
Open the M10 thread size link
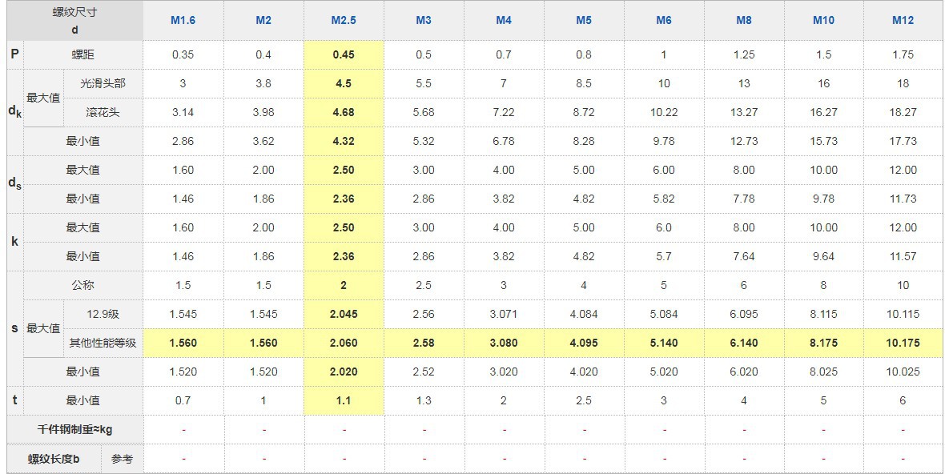coord(823,20)
